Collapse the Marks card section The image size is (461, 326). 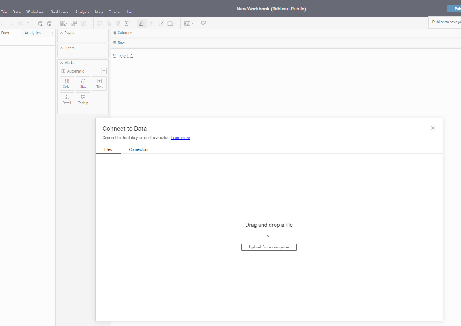coord(61,63)
